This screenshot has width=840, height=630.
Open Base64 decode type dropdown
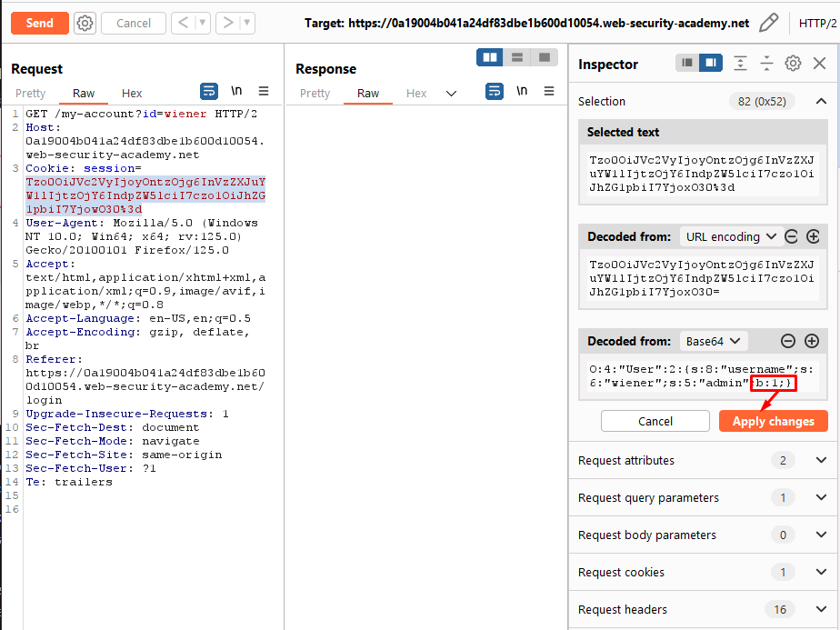[x=714, y=341]
